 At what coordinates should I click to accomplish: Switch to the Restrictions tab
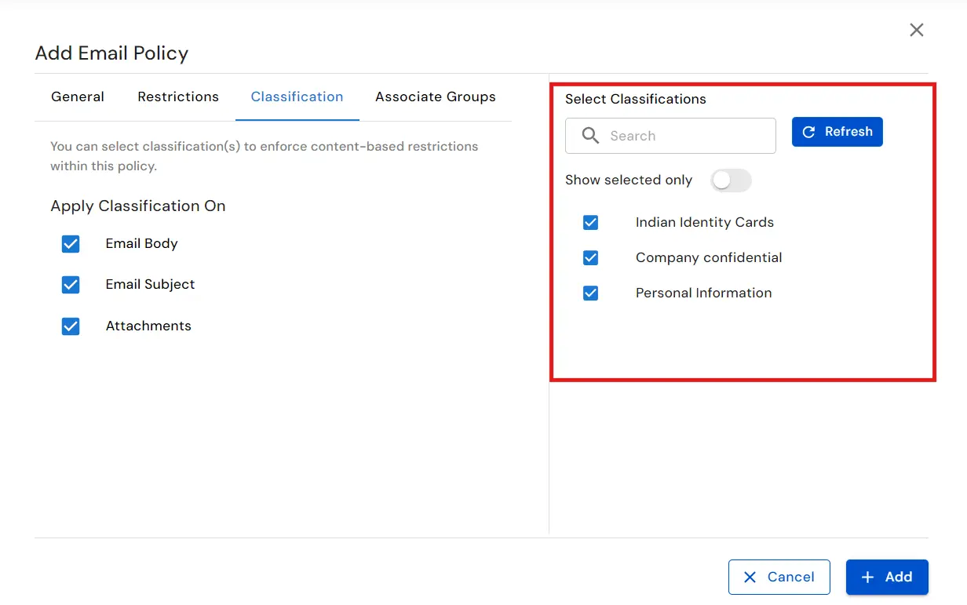[x=178, y=97]
